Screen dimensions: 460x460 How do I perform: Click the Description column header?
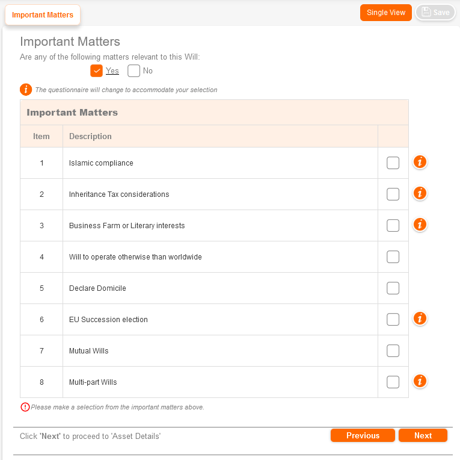click(x=90, y=136)
